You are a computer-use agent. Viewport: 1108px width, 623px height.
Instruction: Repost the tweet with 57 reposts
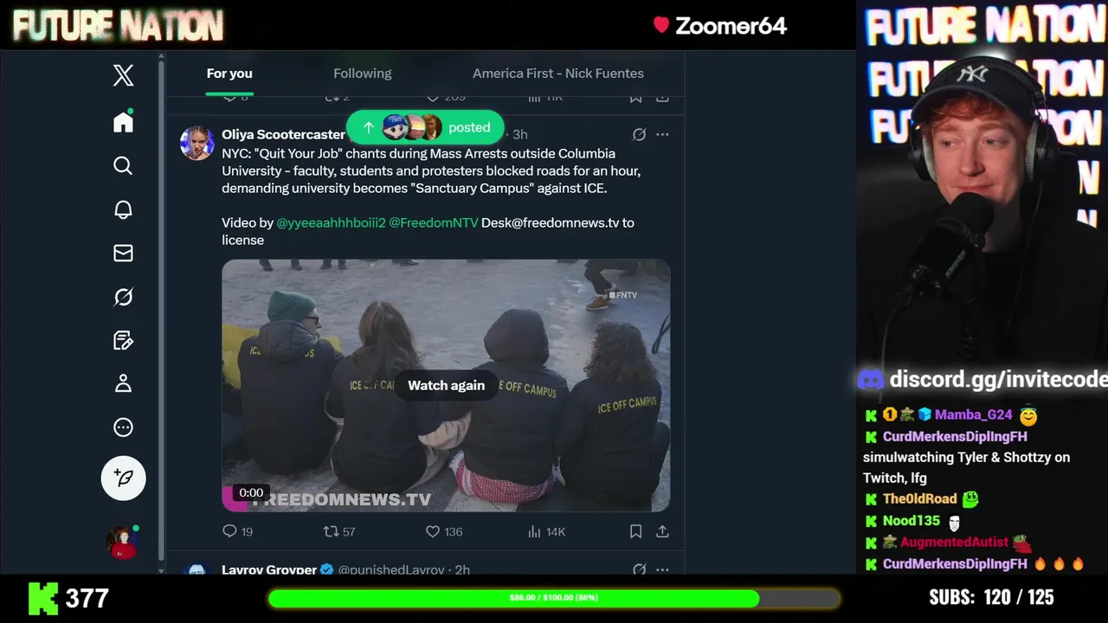pos(339,531)
